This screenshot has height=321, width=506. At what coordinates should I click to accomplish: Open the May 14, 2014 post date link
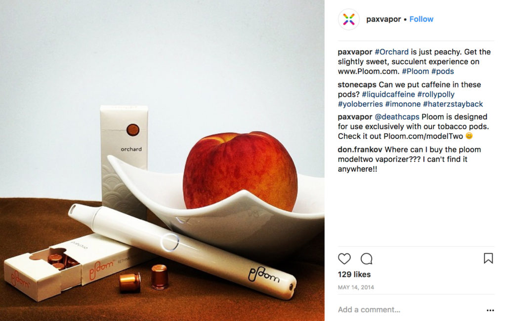coord(356,287)
